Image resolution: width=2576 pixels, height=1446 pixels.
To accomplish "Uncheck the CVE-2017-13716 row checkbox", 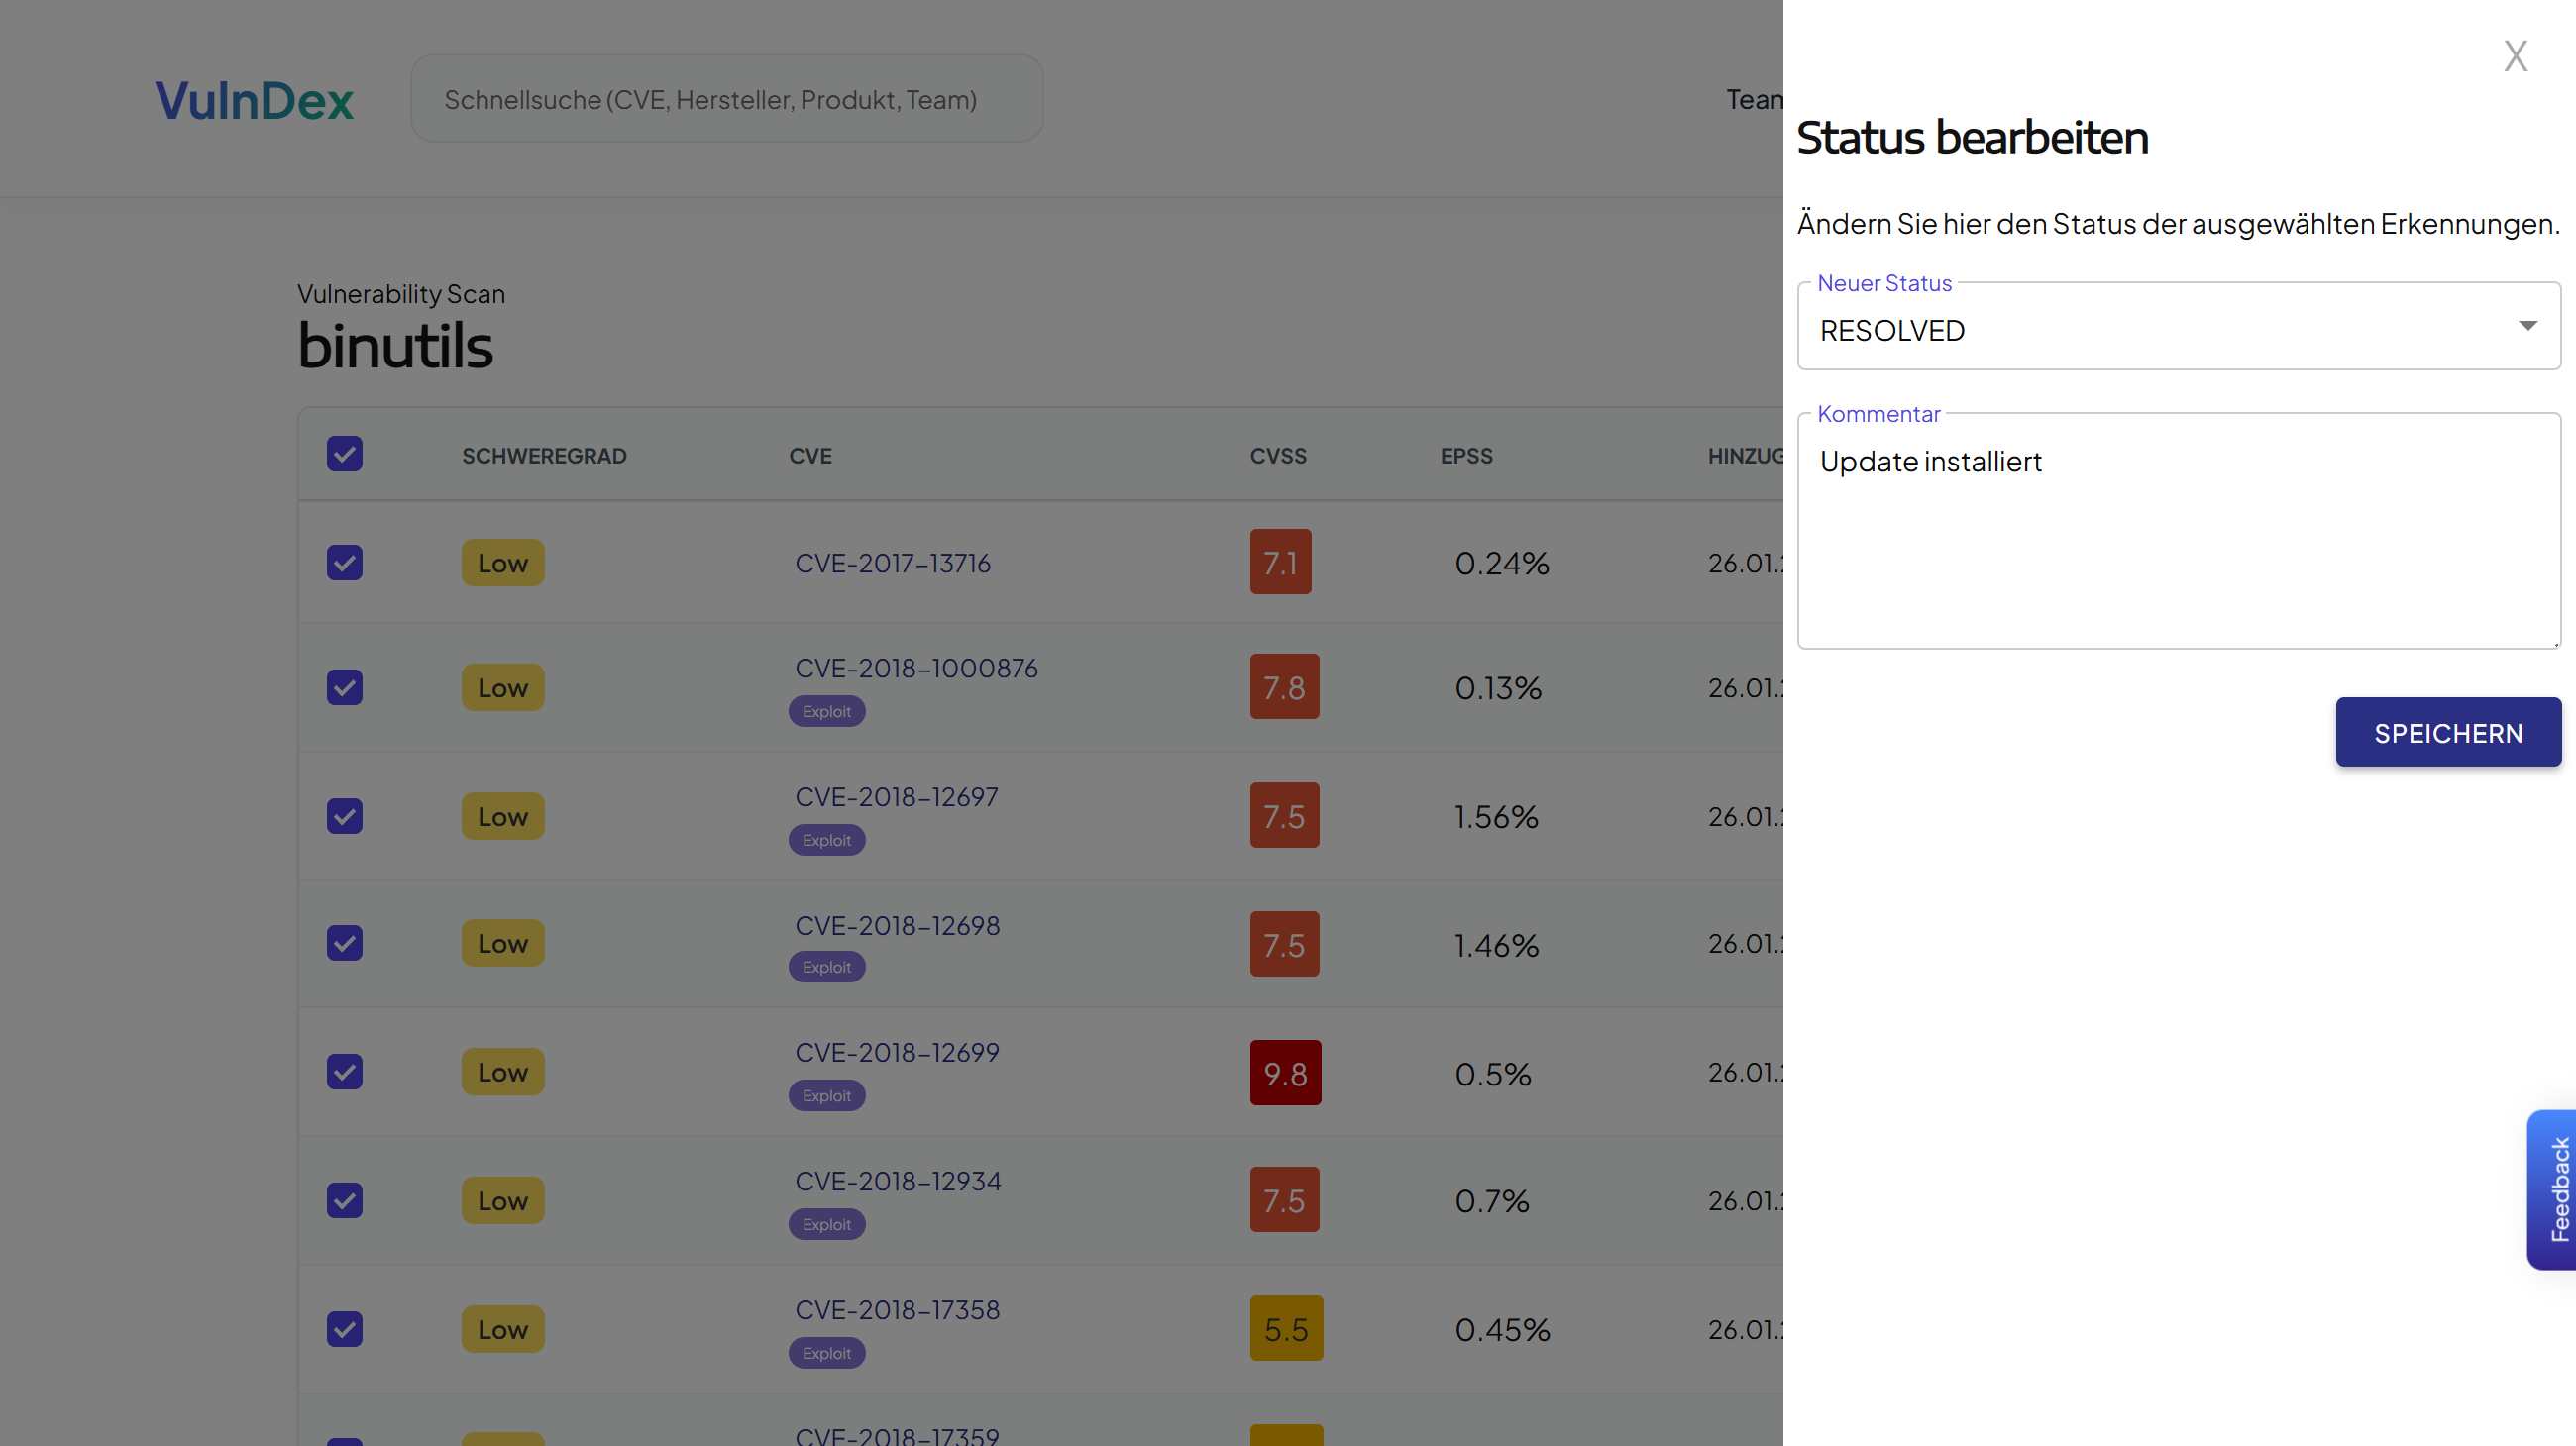I will [x=344, y=563].
